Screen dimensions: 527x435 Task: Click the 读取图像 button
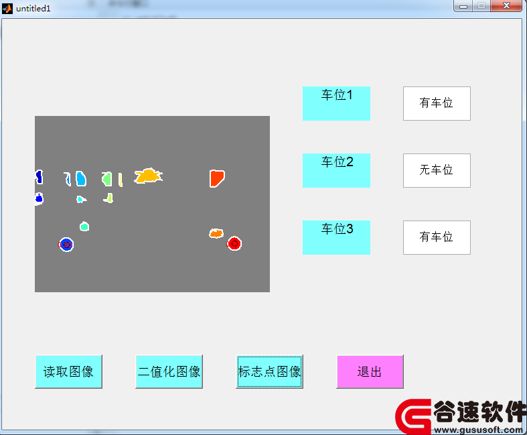(x=68, y=372)
